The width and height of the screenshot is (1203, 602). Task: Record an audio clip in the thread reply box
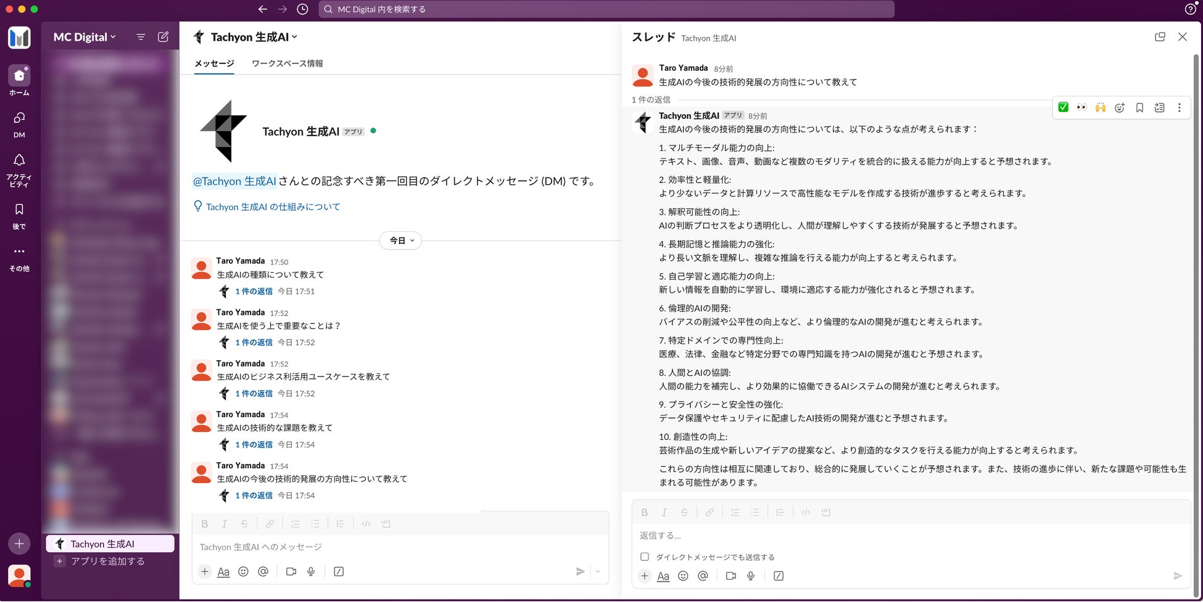(x=751, y=576)
